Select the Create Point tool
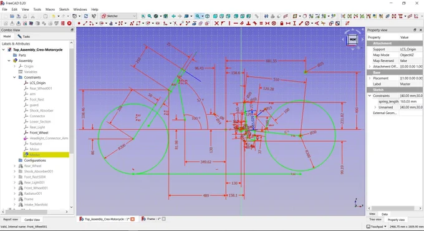The height and width of the screenshot is (231, 424). (79, 23)
